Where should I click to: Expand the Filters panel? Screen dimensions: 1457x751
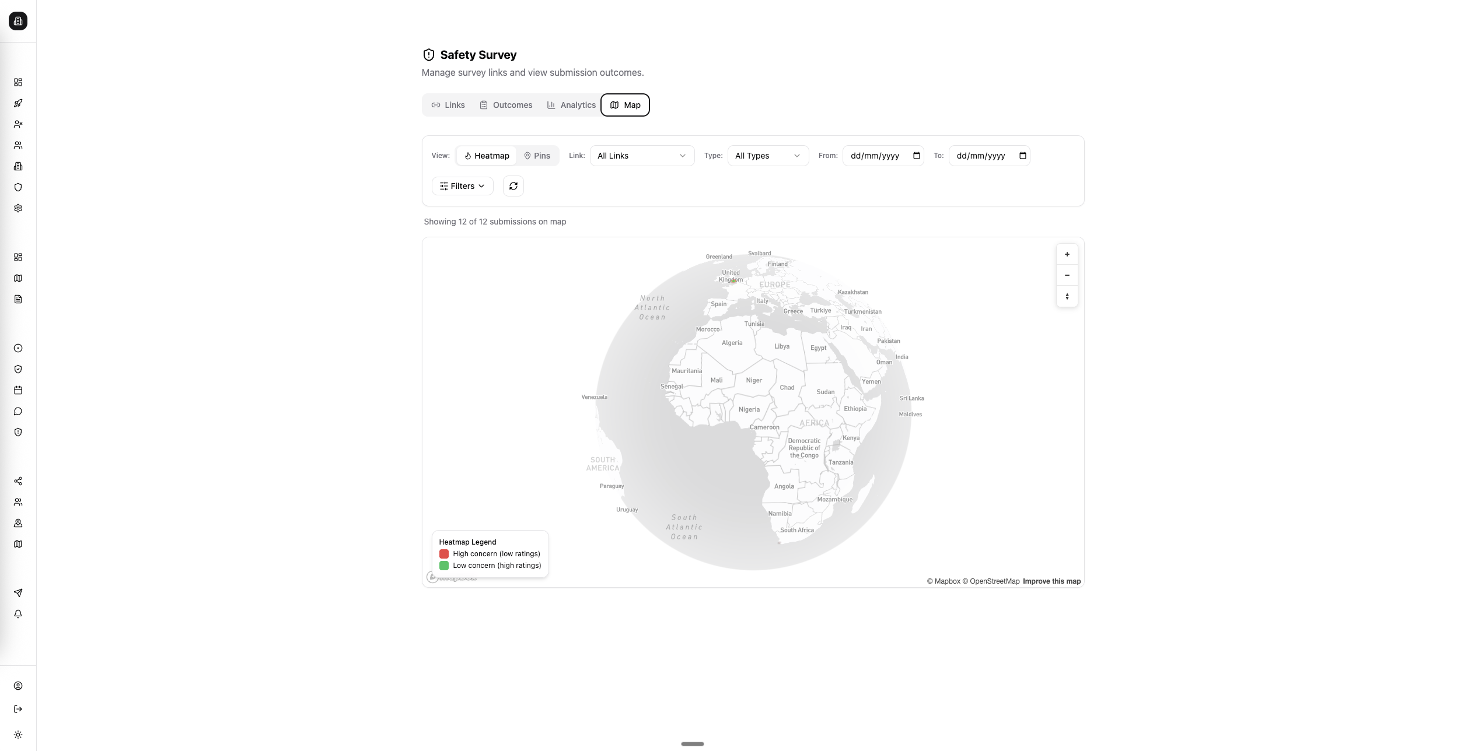(x=462, y=185)
